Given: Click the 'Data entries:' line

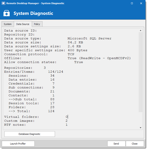Looking at the screenshot, I should tap(31, 79).
